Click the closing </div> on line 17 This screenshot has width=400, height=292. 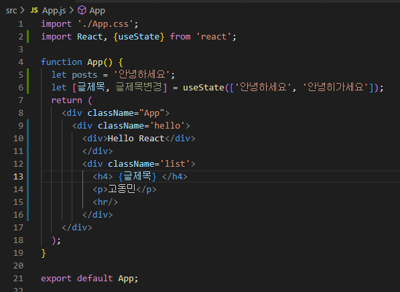pos(77,228)
